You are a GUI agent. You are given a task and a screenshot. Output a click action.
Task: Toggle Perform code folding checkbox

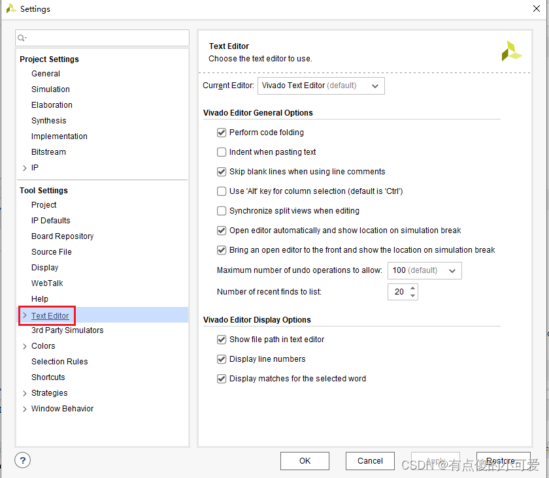click(x=222, y=133)
